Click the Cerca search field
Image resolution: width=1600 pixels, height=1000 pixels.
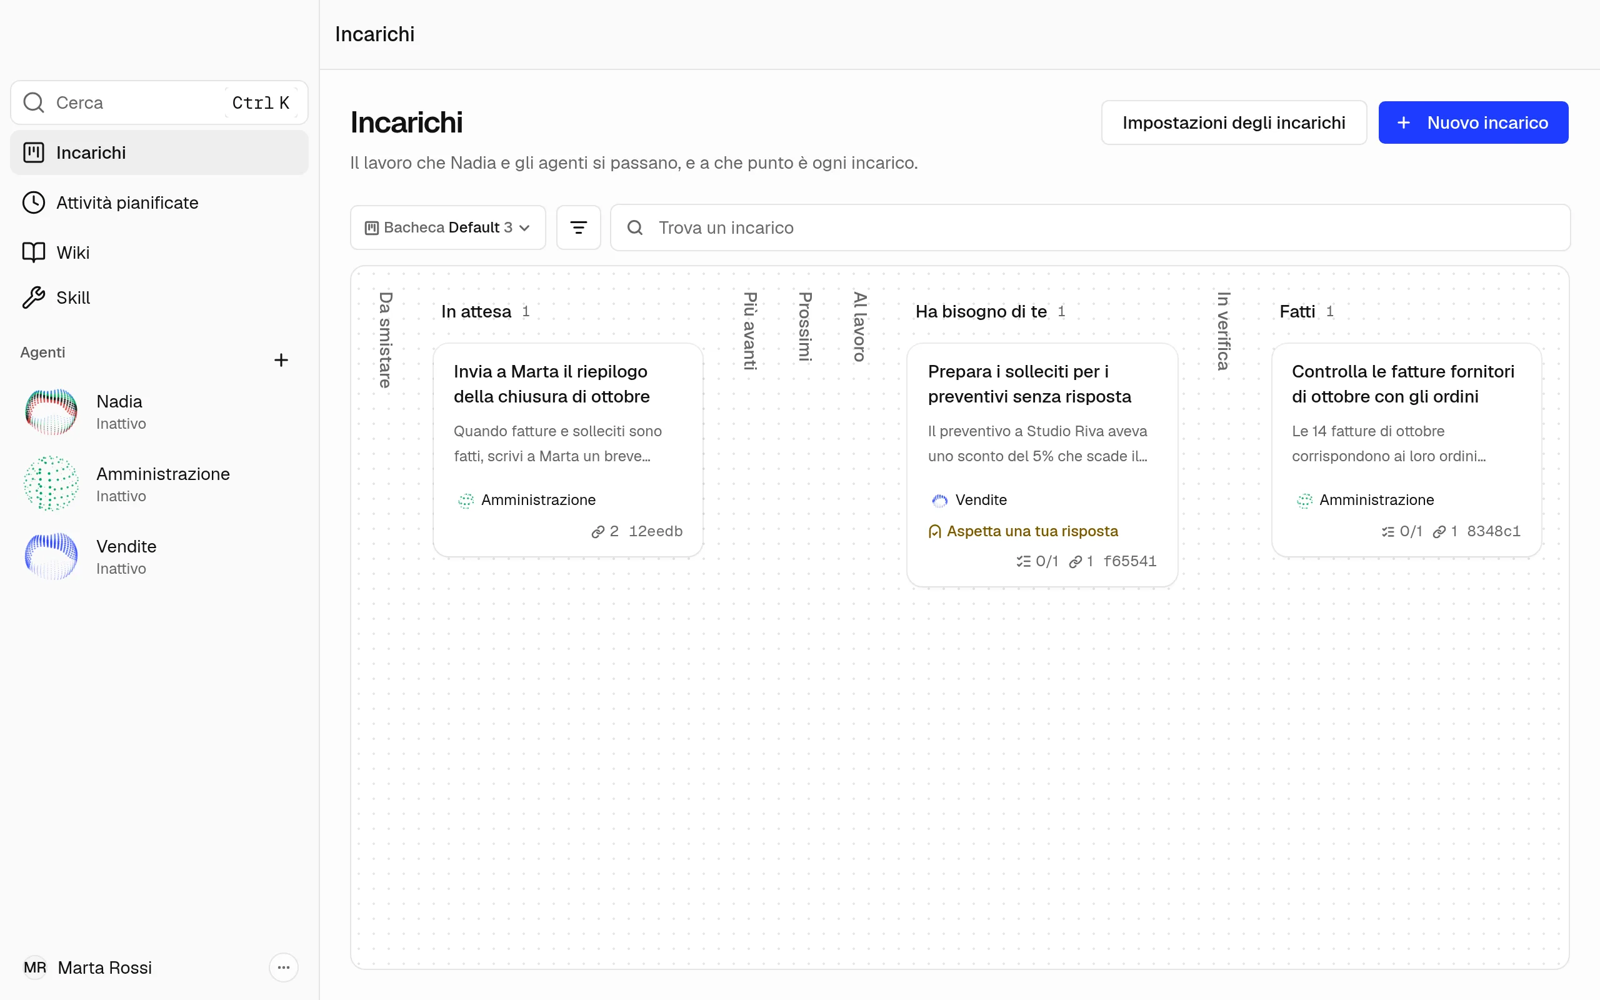pos(159,102)
